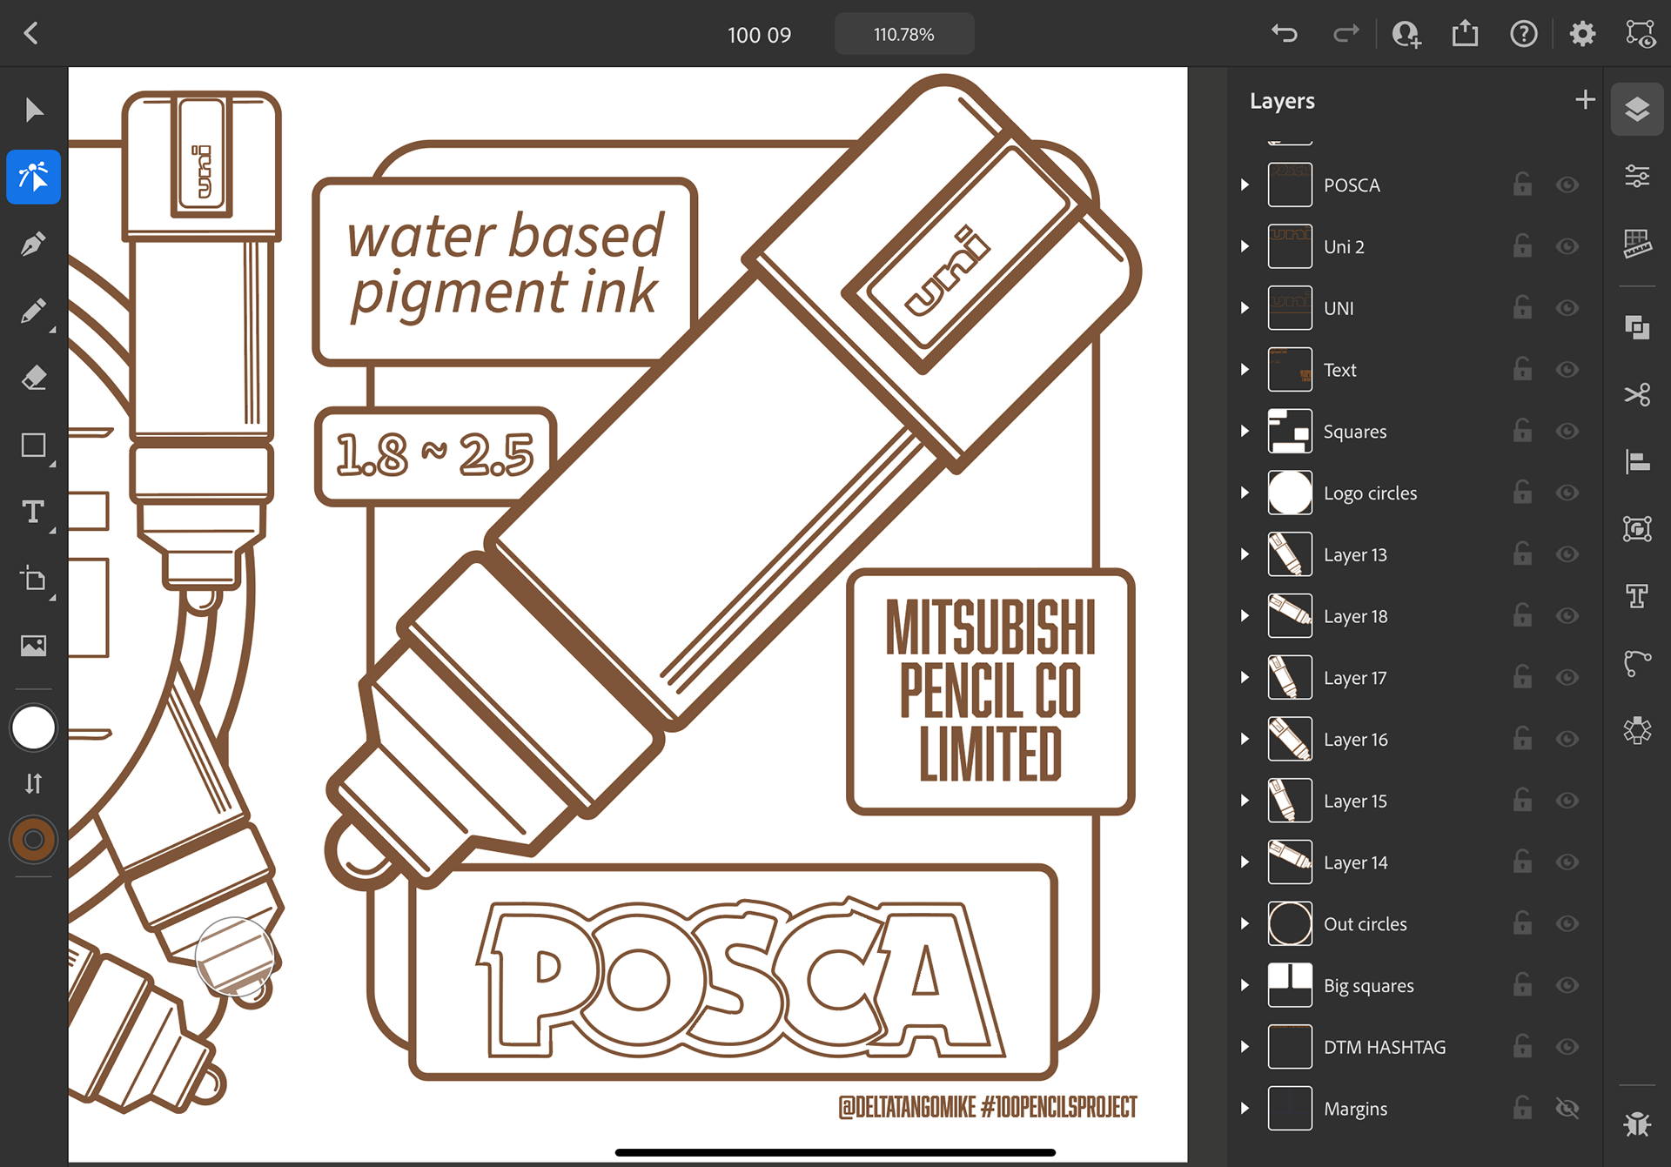The image size is (1671, 1167).
Task: Select the Pencil tool
Action: point(34,312)
